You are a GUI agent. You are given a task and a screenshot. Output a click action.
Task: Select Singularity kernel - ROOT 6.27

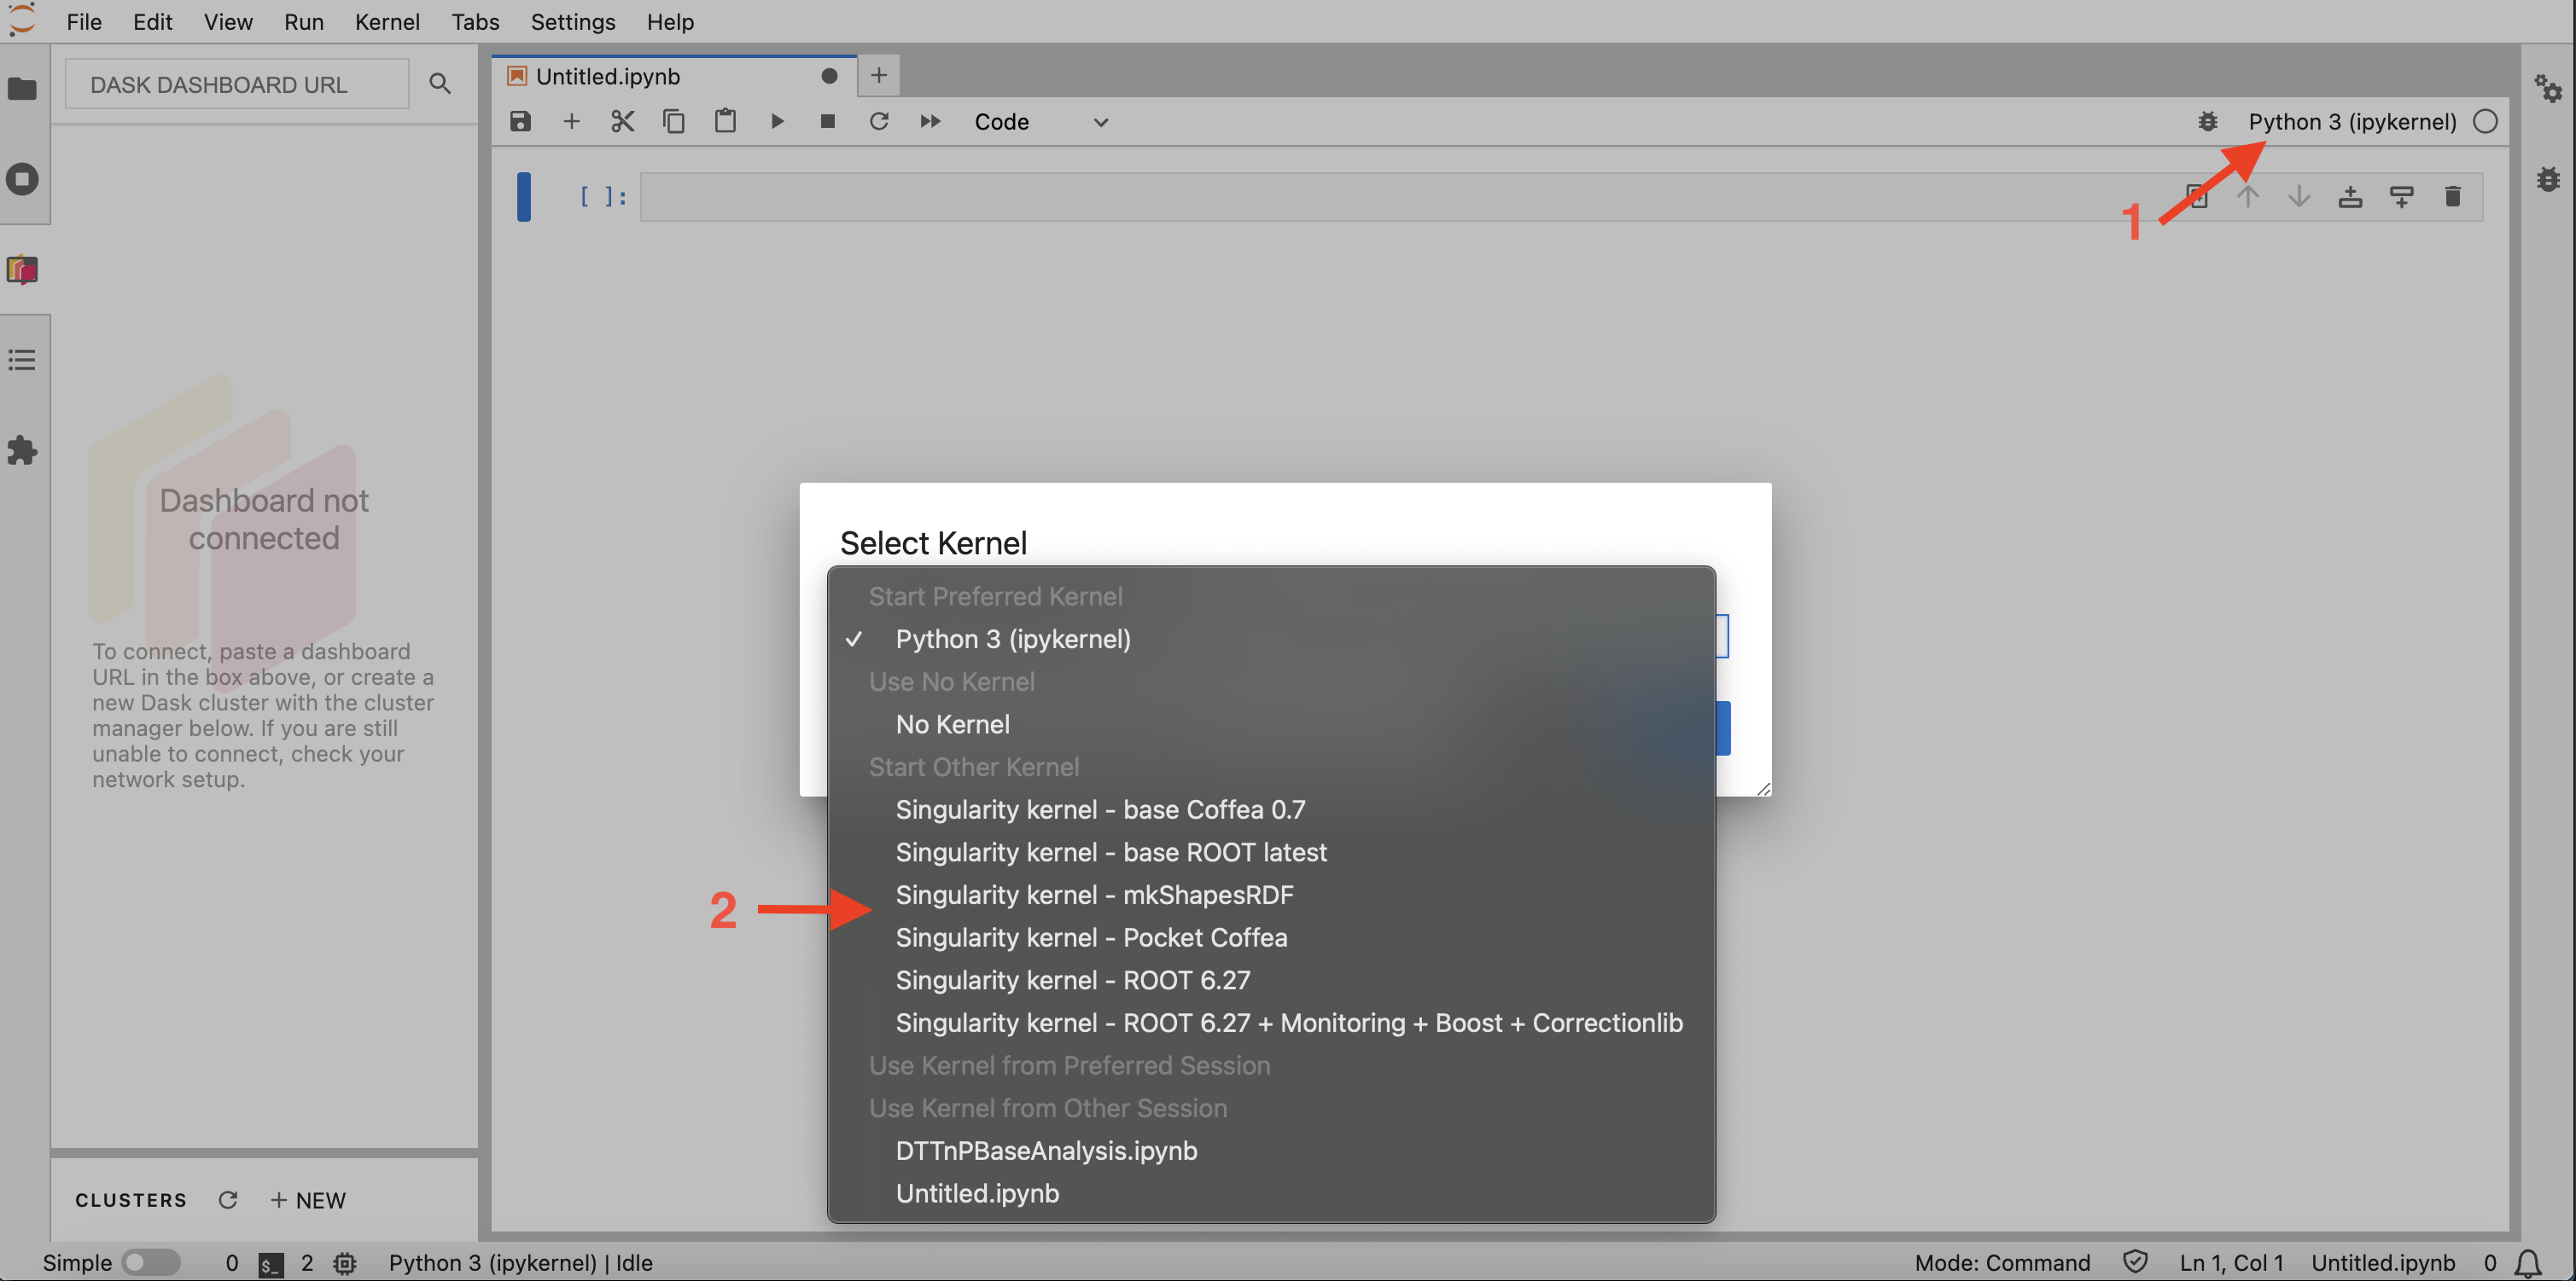pos(1271,980)
